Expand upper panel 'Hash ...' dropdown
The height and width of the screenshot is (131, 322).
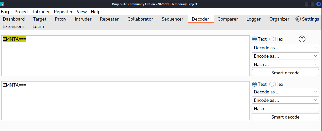pos(285,64)
